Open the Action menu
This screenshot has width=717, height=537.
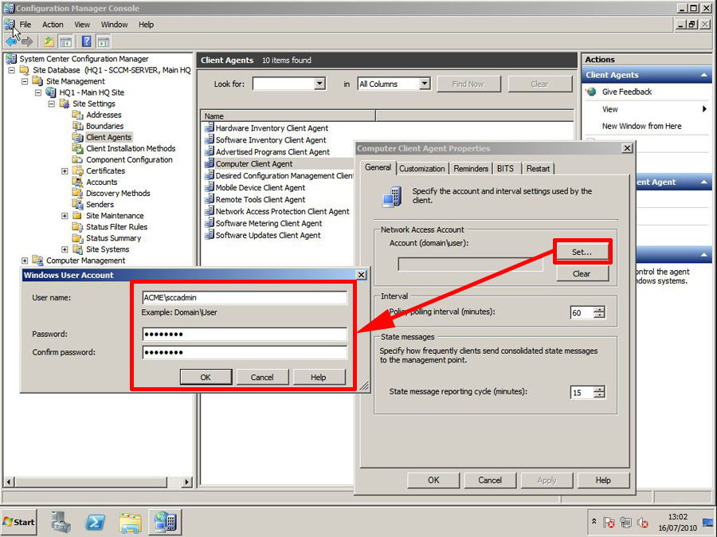click(x=53, y=24)
